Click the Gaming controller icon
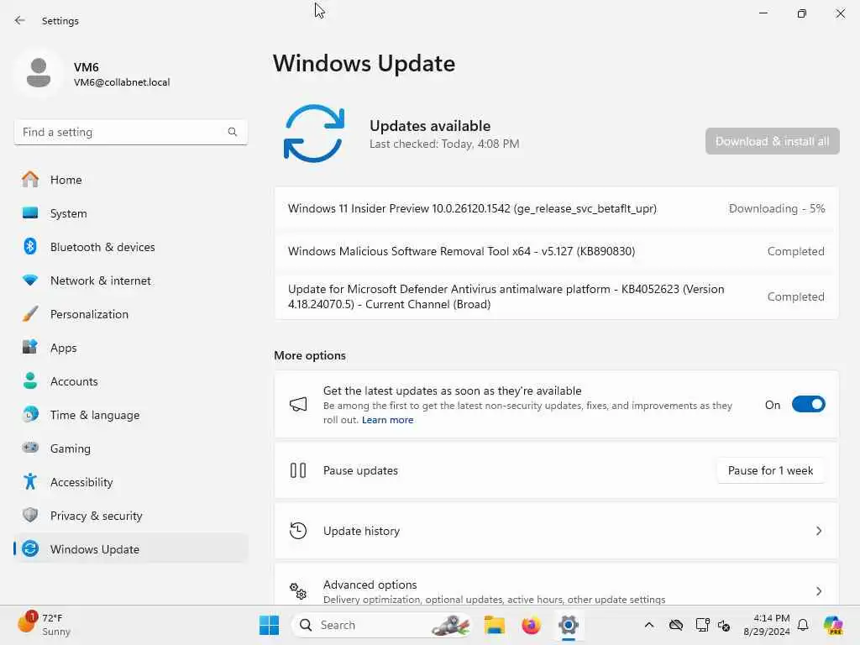860x645 pixels. (30, 448)
